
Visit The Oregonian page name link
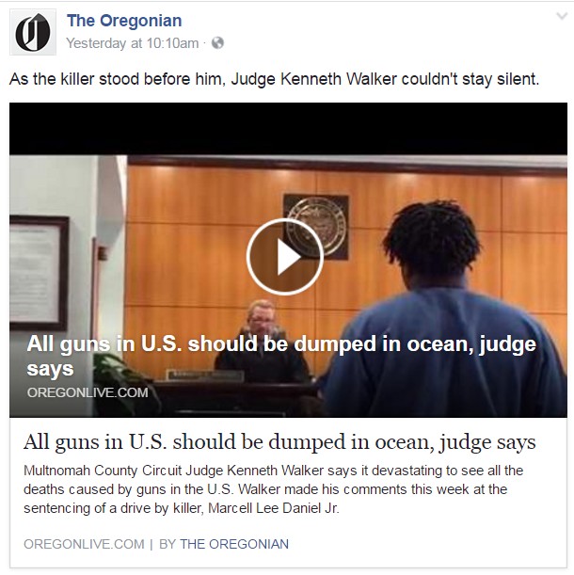click(124, 21)
